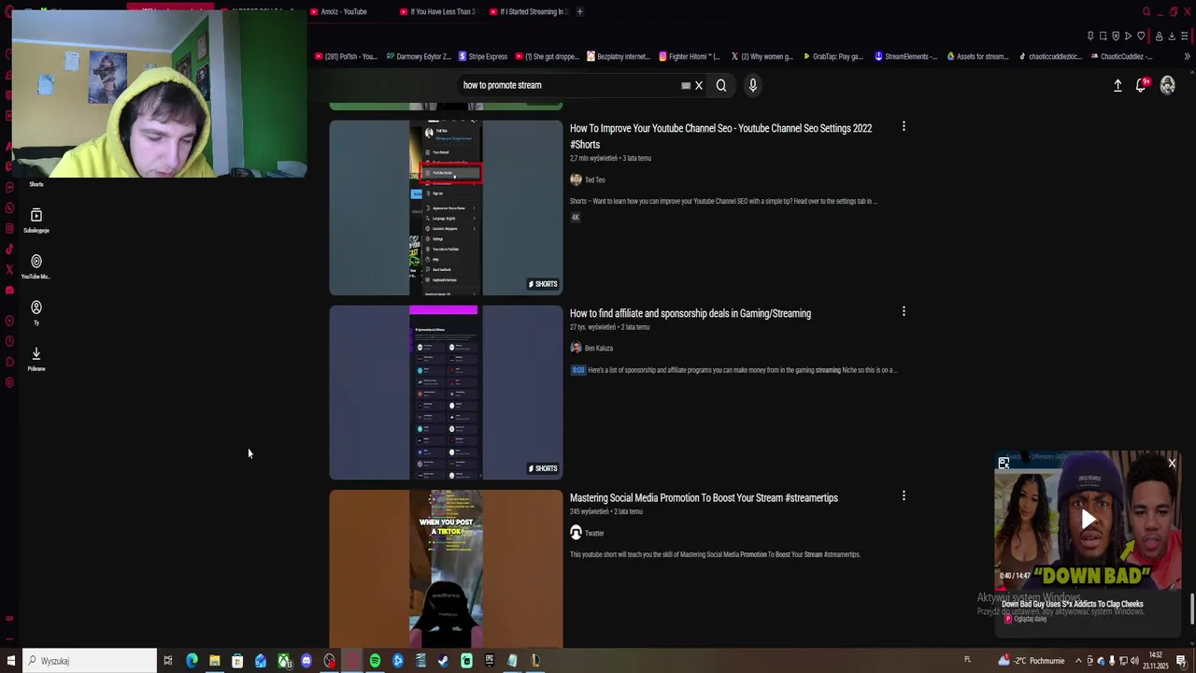Open Epic Games Launcher from the taskbar
Image resolution: width=1196 pixels, height=673 pixels.
point(489,661)
